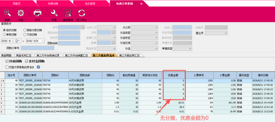This screenshot has height=122, width=275.
Task: Click the 货号 input field
Action: point(69,27)
